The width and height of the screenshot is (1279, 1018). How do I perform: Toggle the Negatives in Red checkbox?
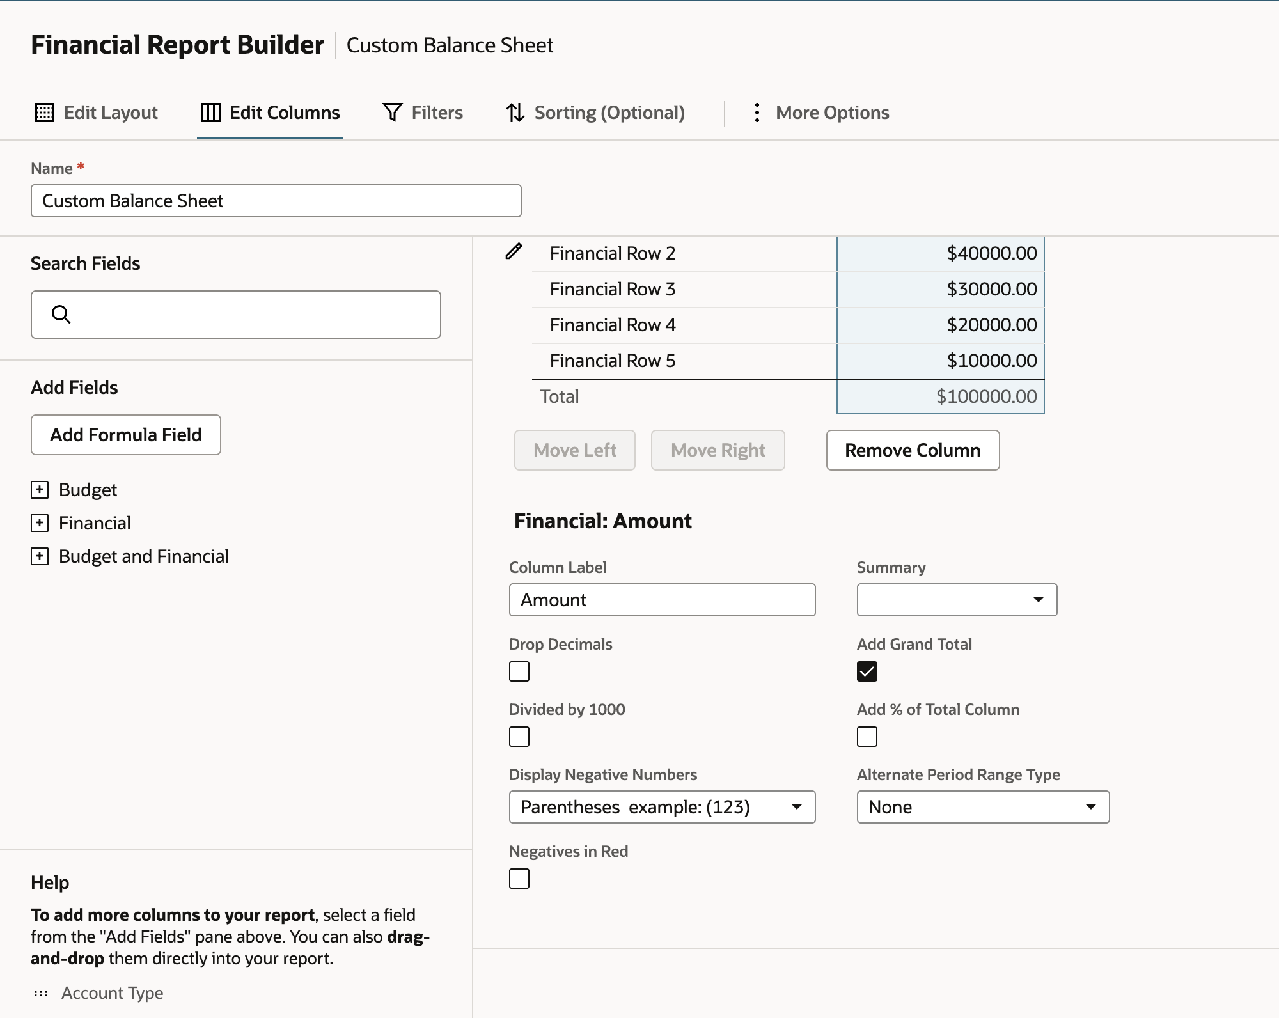pos(519,879)
